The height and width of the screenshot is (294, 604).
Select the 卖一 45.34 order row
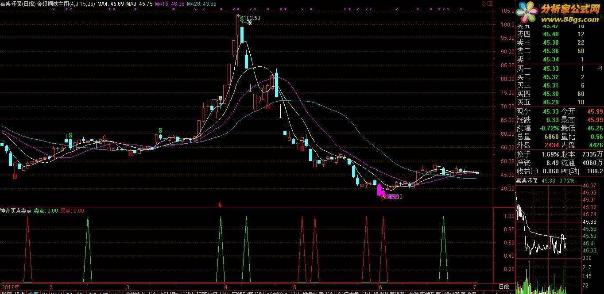(x=560, y=59)
